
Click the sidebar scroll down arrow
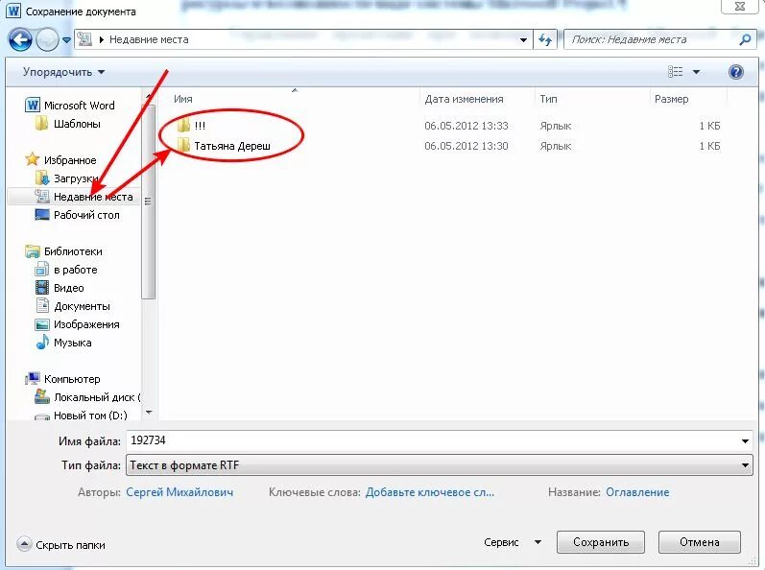(x=149, y=413)
